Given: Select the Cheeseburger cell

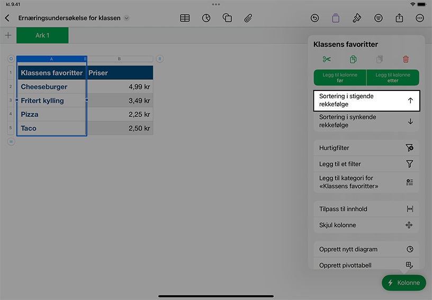Looking at the screenshot, I should point(51,87).
